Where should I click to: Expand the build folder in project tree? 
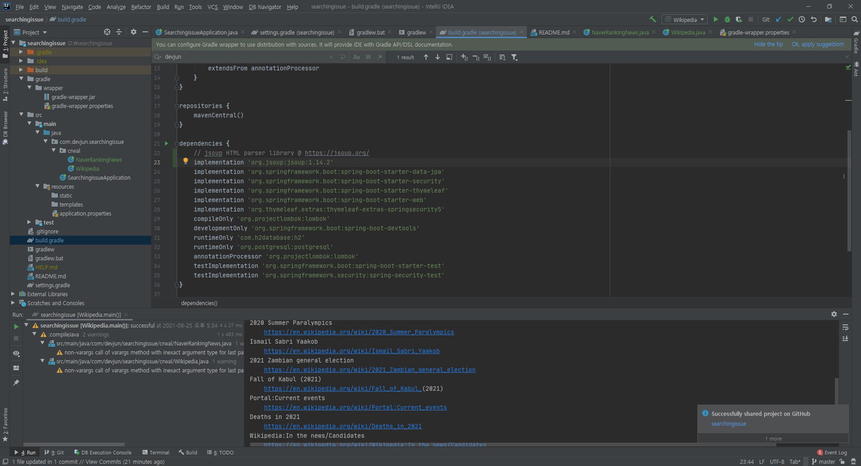click(x=21, y=70)
